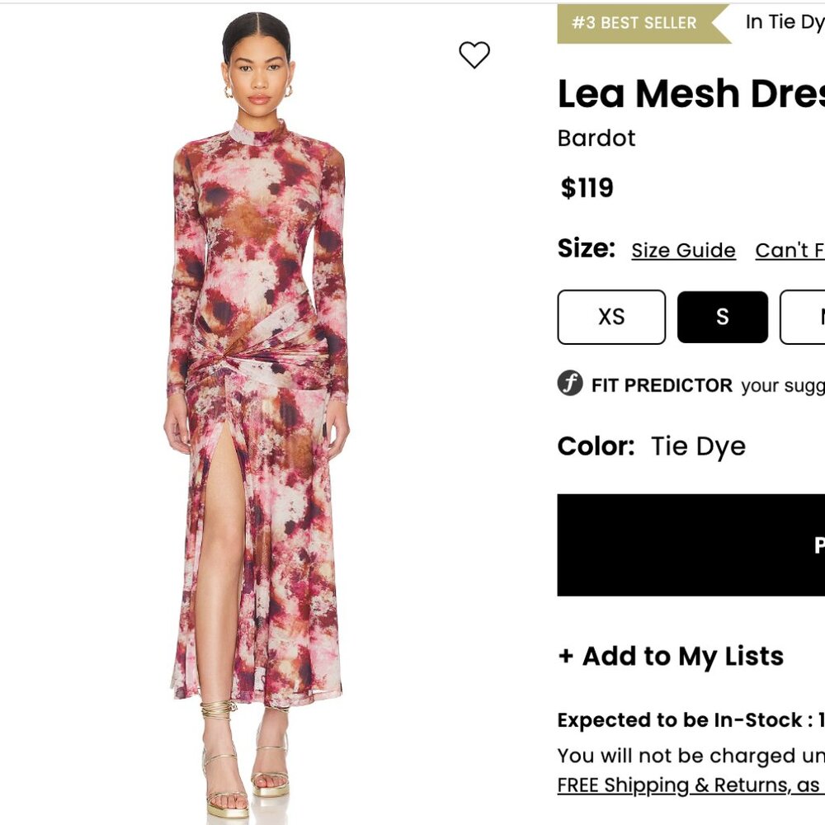Select the S size option

(722, 317)
